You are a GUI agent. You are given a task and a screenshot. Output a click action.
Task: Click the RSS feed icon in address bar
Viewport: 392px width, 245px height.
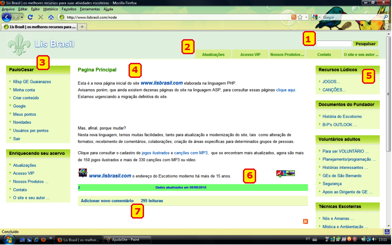(294, 17)
